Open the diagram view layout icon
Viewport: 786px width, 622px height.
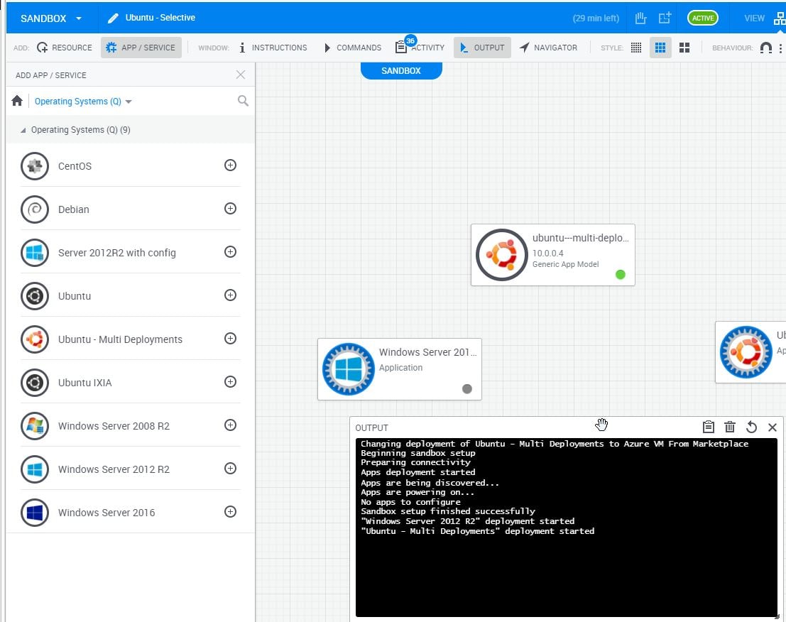tap(779, 18)
